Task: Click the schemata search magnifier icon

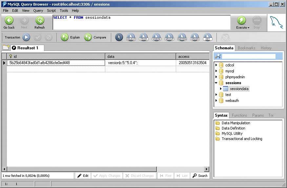Action: 218,56
